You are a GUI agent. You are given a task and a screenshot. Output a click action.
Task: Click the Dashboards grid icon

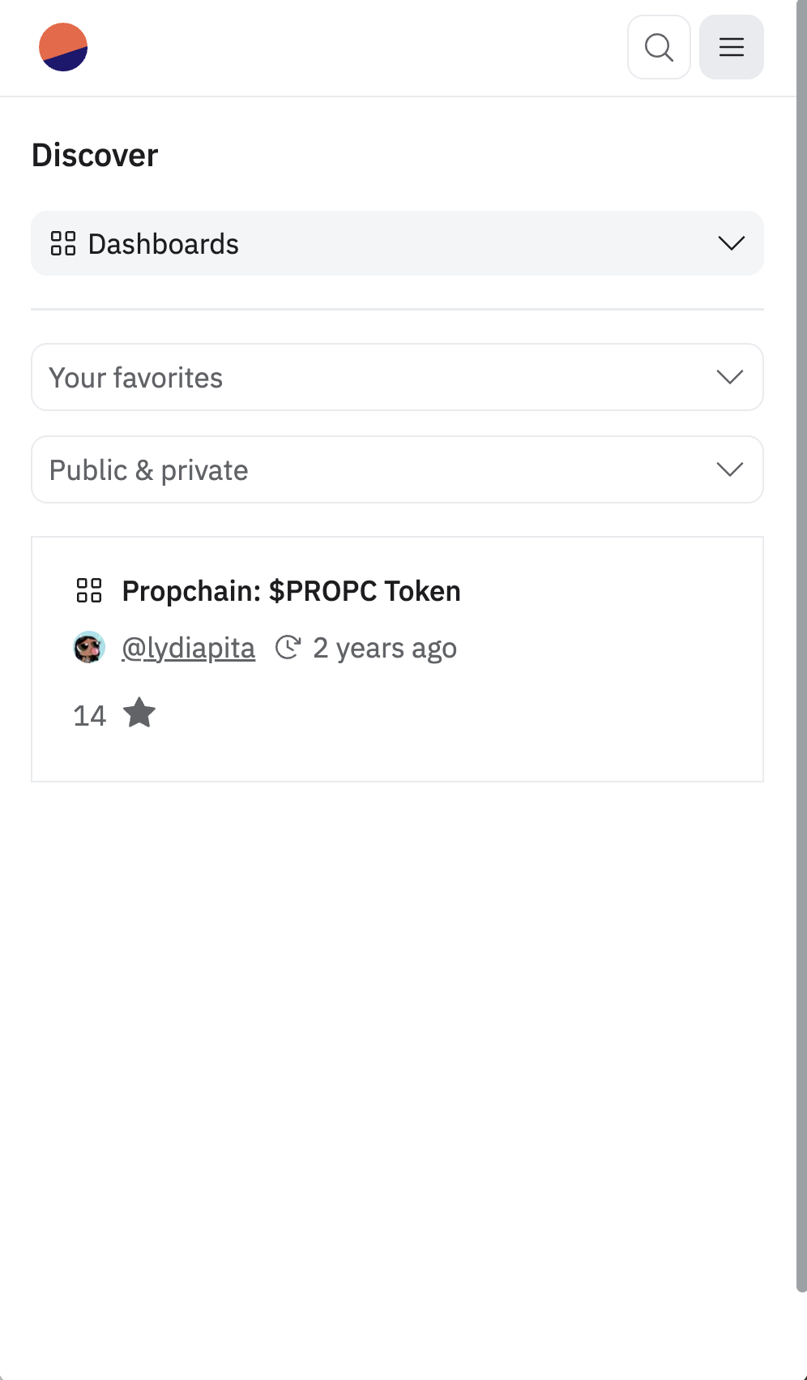click(63, 243)
